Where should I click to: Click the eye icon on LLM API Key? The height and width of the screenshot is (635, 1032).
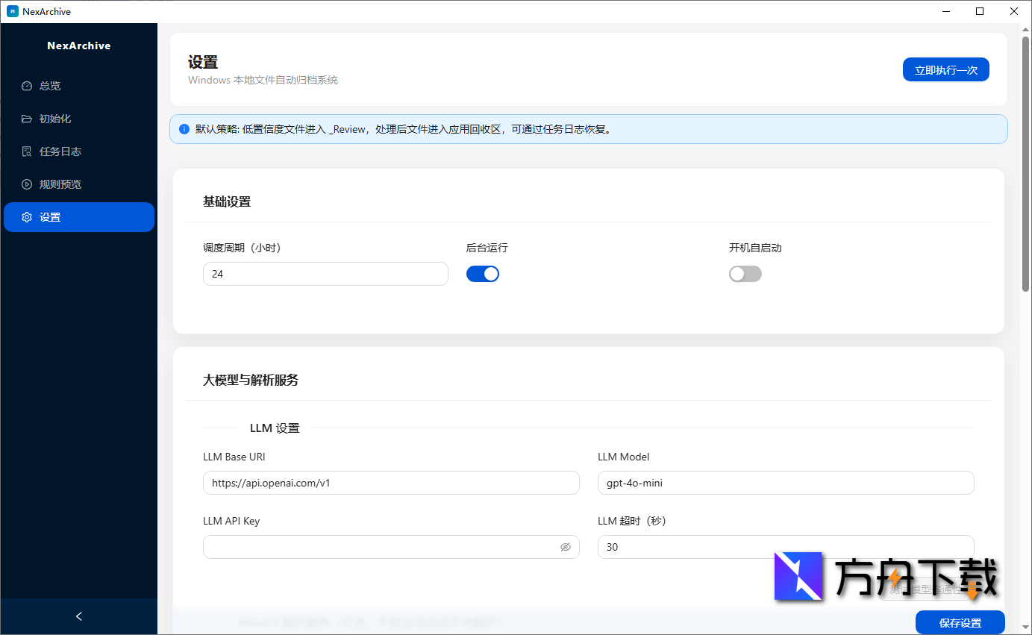coord(566,547)
